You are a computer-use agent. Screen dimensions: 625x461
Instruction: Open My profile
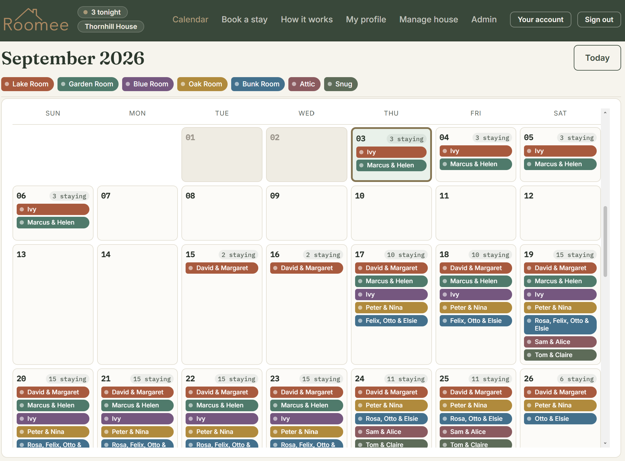point(366,19)
